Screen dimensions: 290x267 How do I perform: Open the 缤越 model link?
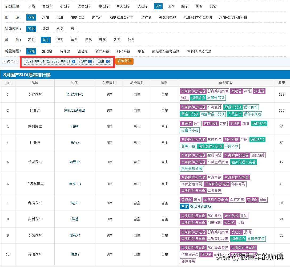click(75, 219)
